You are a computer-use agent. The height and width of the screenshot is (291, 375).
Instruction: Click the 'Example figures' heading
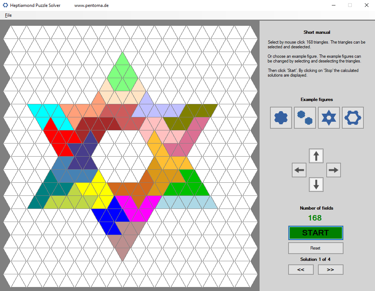pos(317,100)
